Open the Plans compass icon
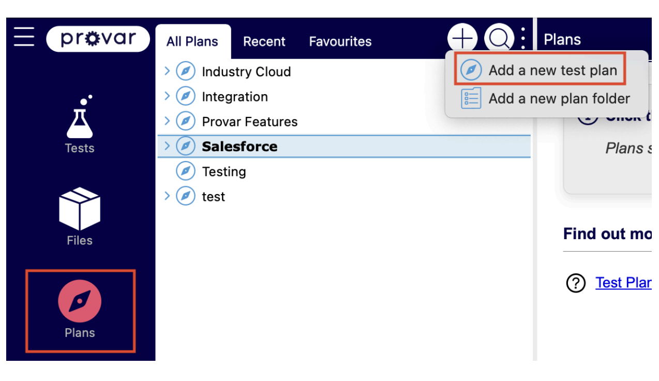The width and height of the screenshot is (659, 381). 80,301
